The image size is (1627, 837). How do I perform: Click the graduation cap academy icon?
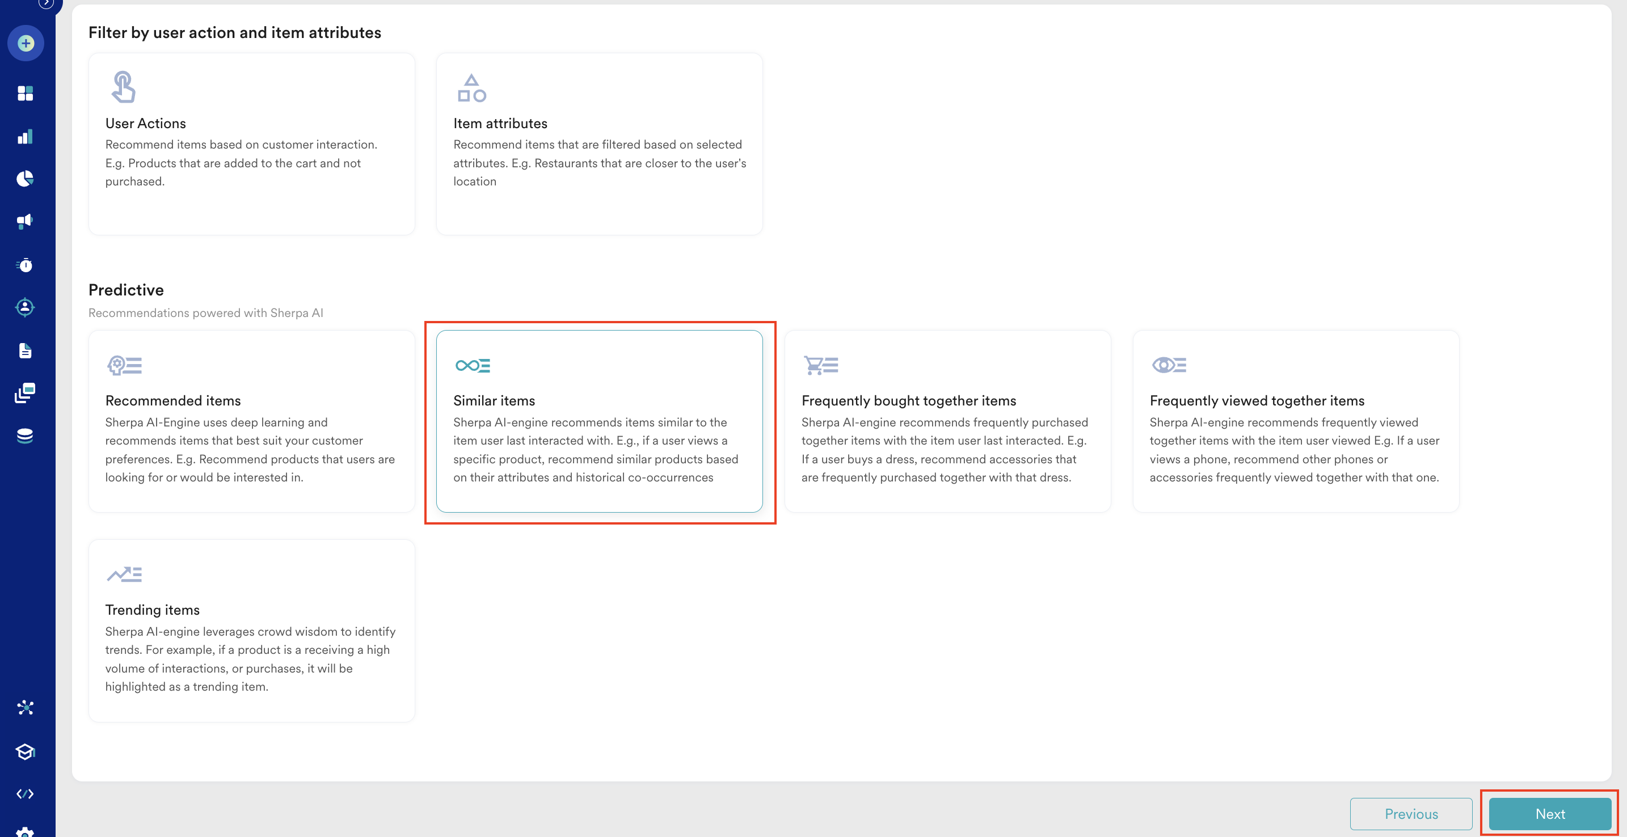click(26, 751)
